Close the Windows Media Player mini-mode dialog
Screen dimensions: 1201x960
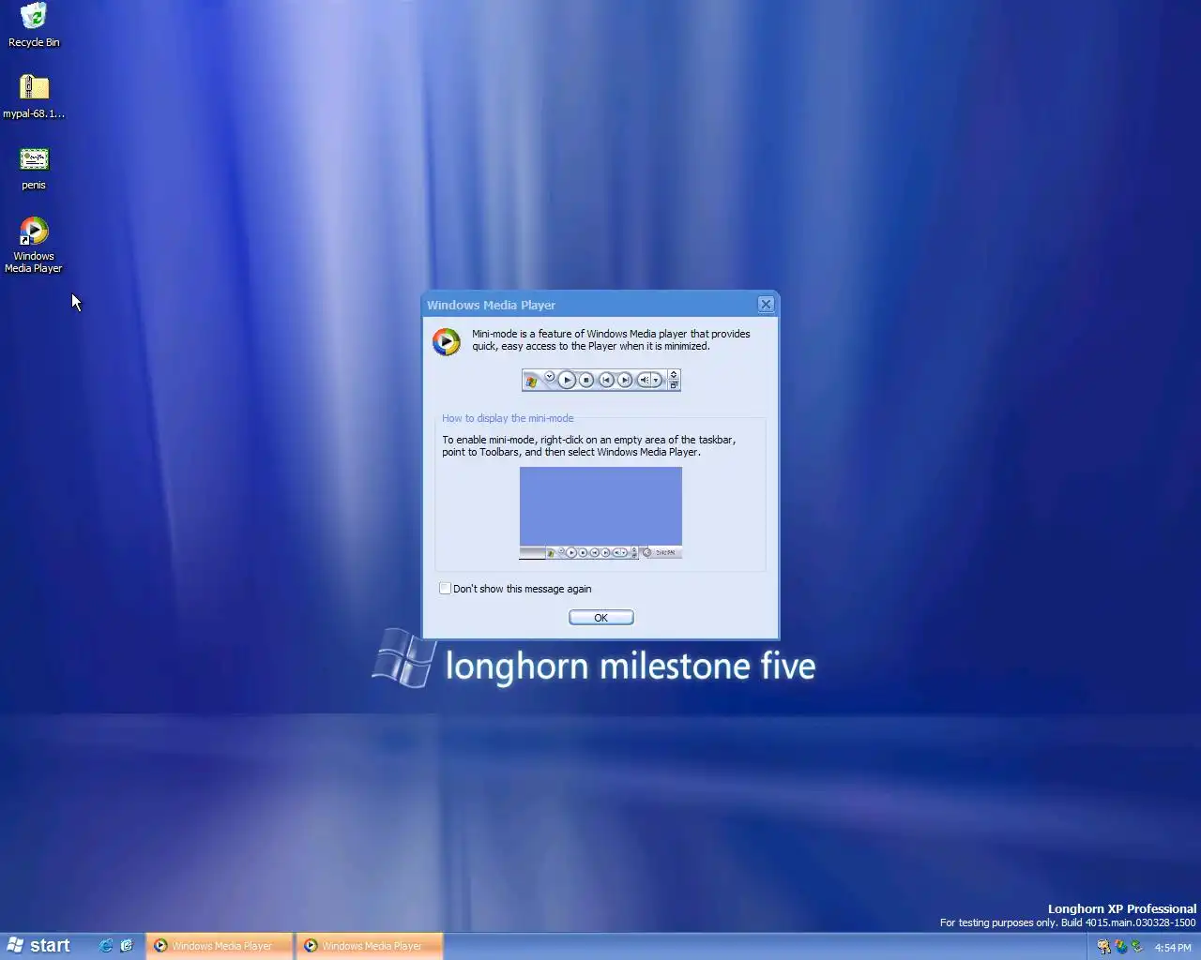coord(766,304)
